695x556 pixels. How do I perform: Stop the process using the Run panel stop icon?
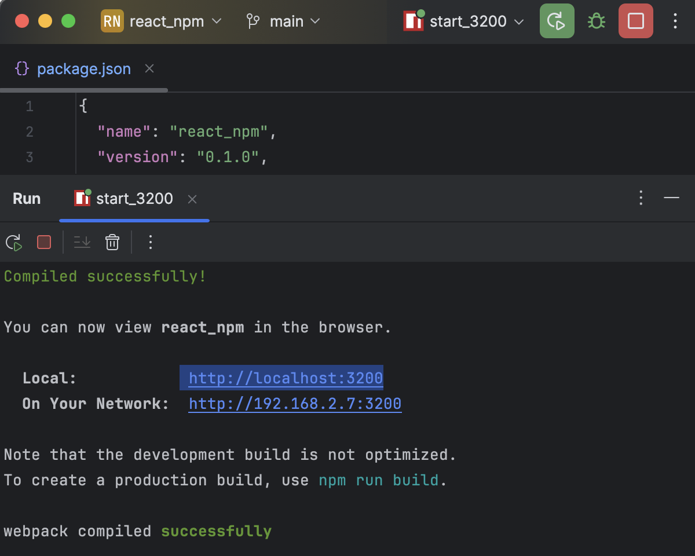43,242
